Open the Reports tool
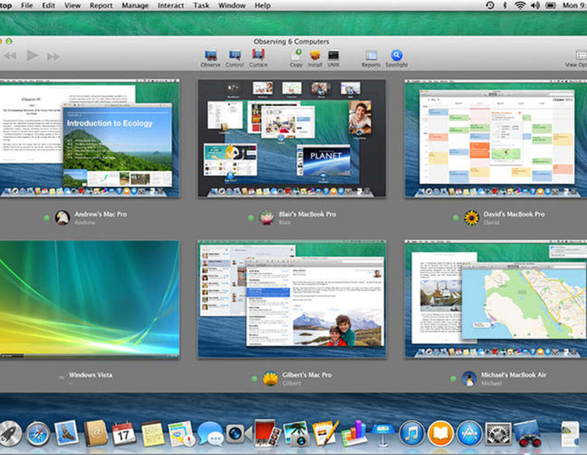The width and height of the screenshot is (587, 455). [x=371, y=55]
